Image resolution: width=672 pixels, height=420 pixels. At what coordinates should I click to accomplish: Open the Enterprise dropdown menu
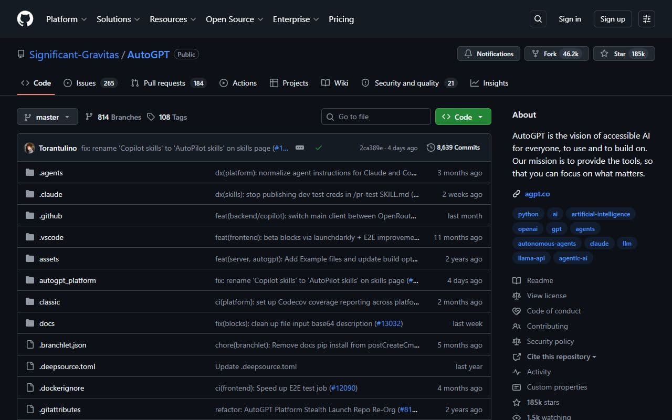(296, 19)
